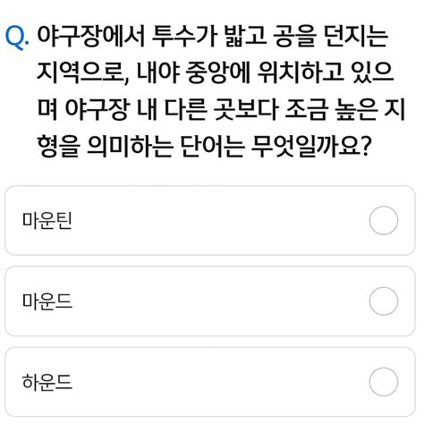Click the word 투수가 in the question
The width and height of the screenshot is (424, 424).
(x=184, y=37)
